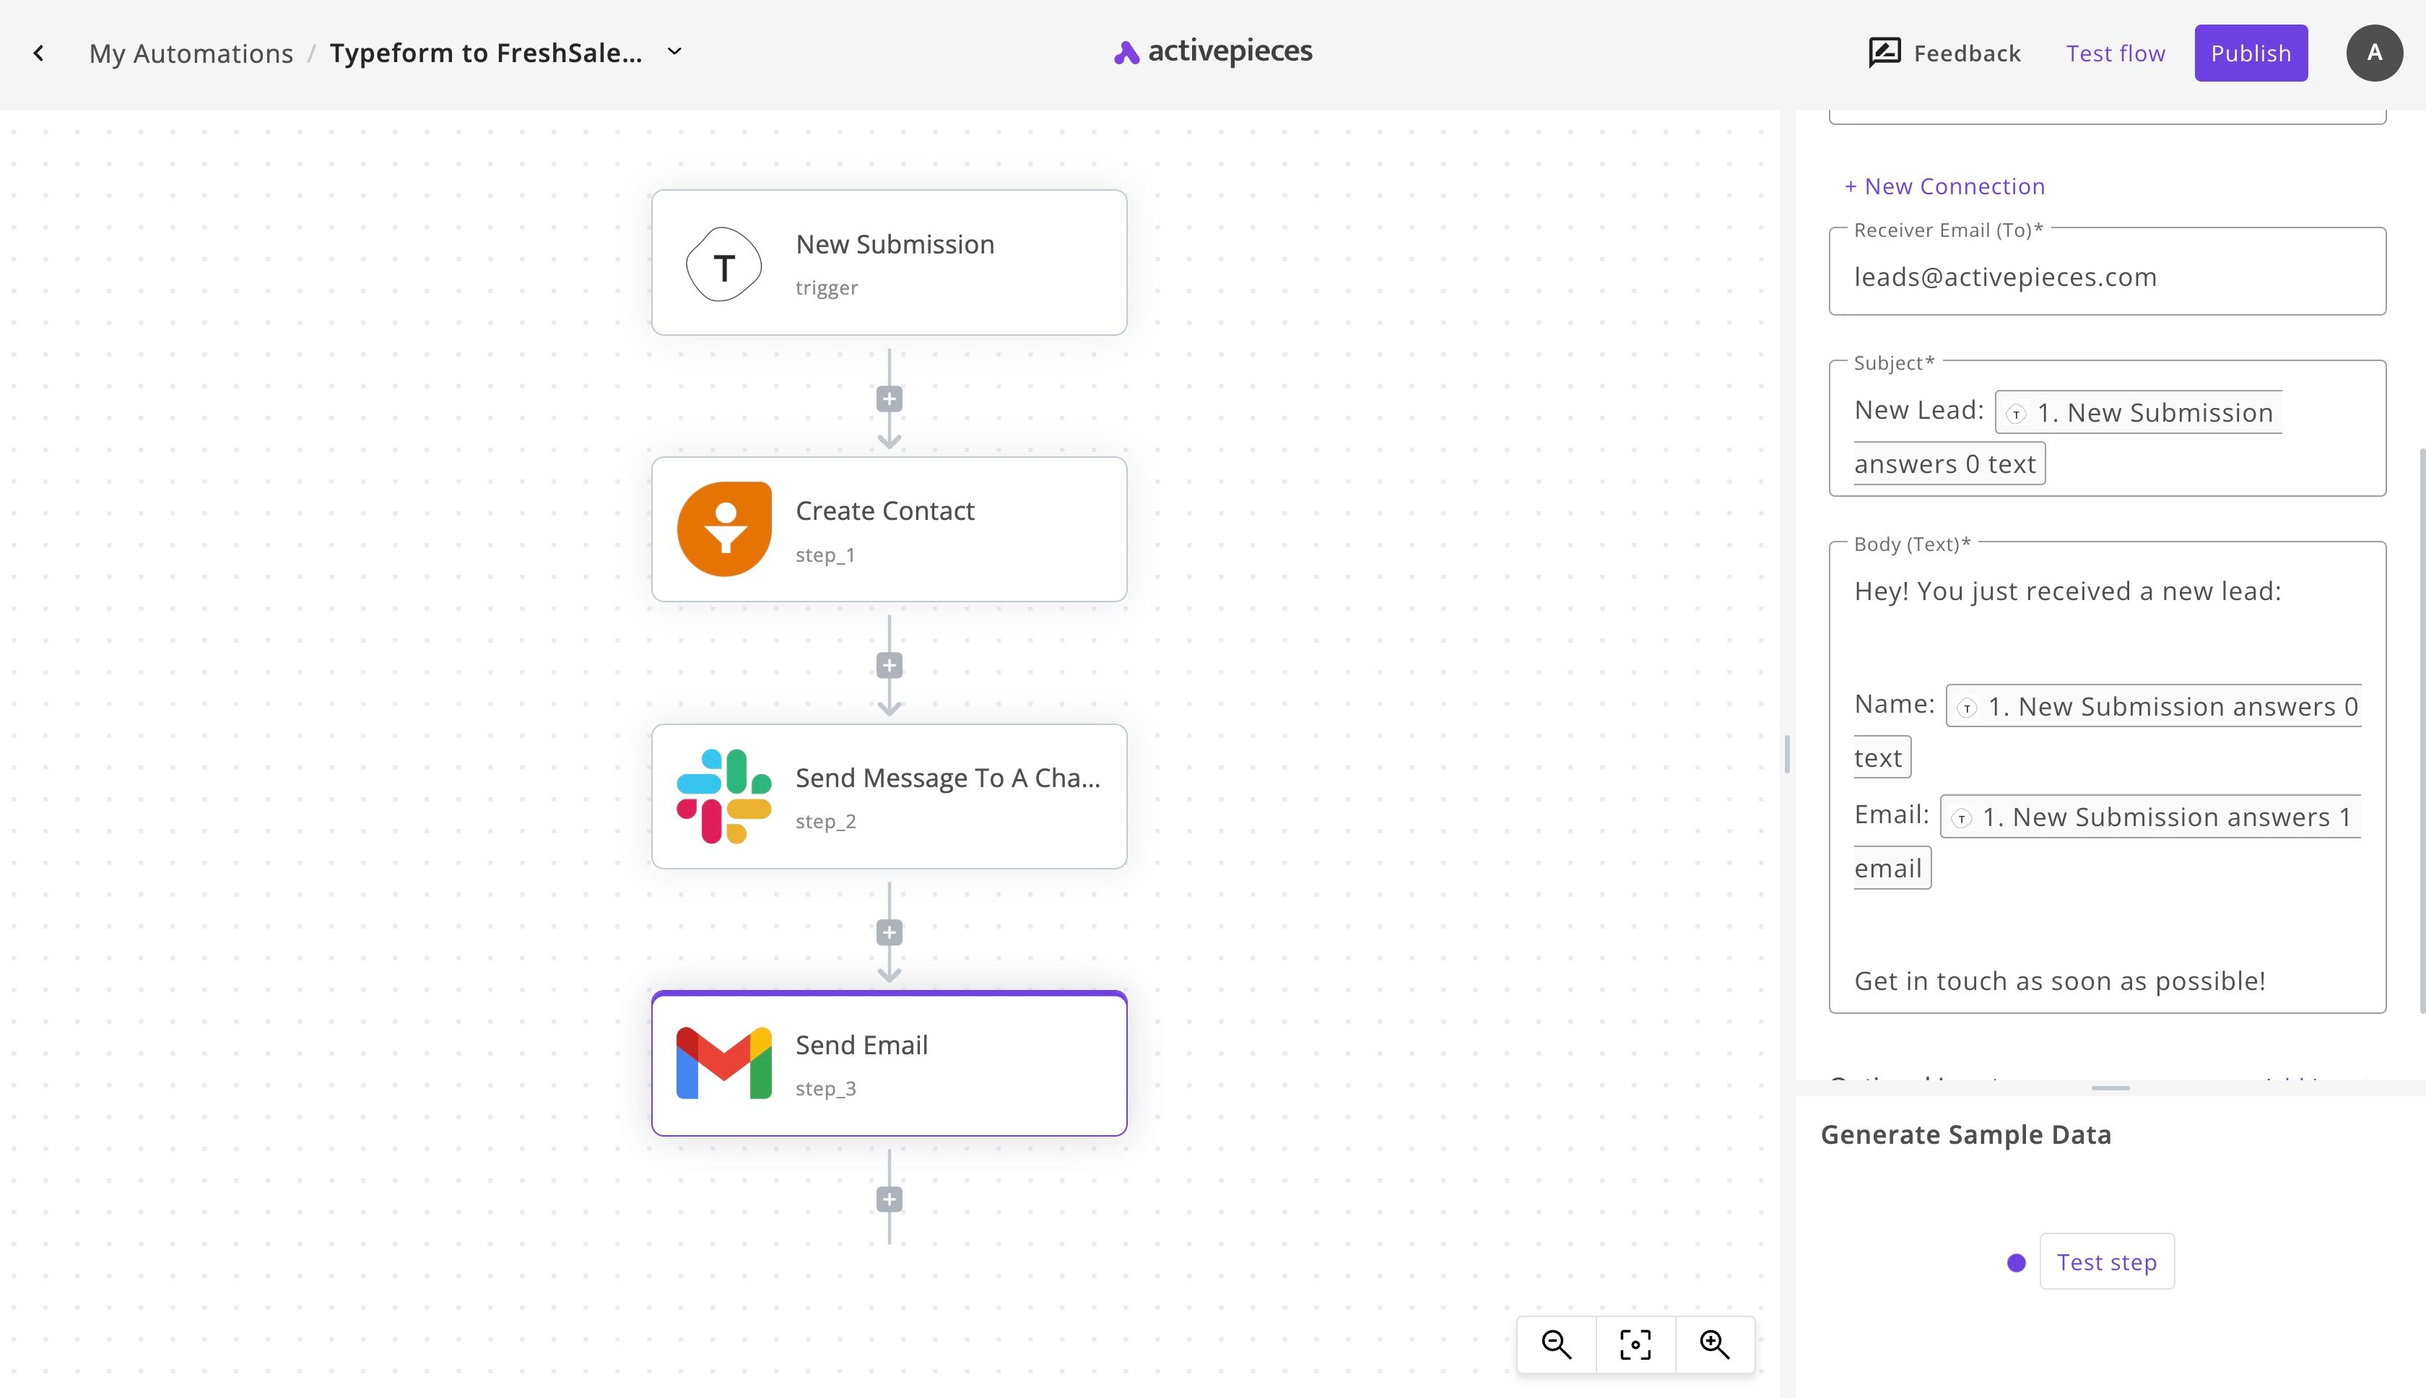Grab the side panel vertical resize handle
Viewport: 2426px width, 1398px height.
coord(1786,754)
